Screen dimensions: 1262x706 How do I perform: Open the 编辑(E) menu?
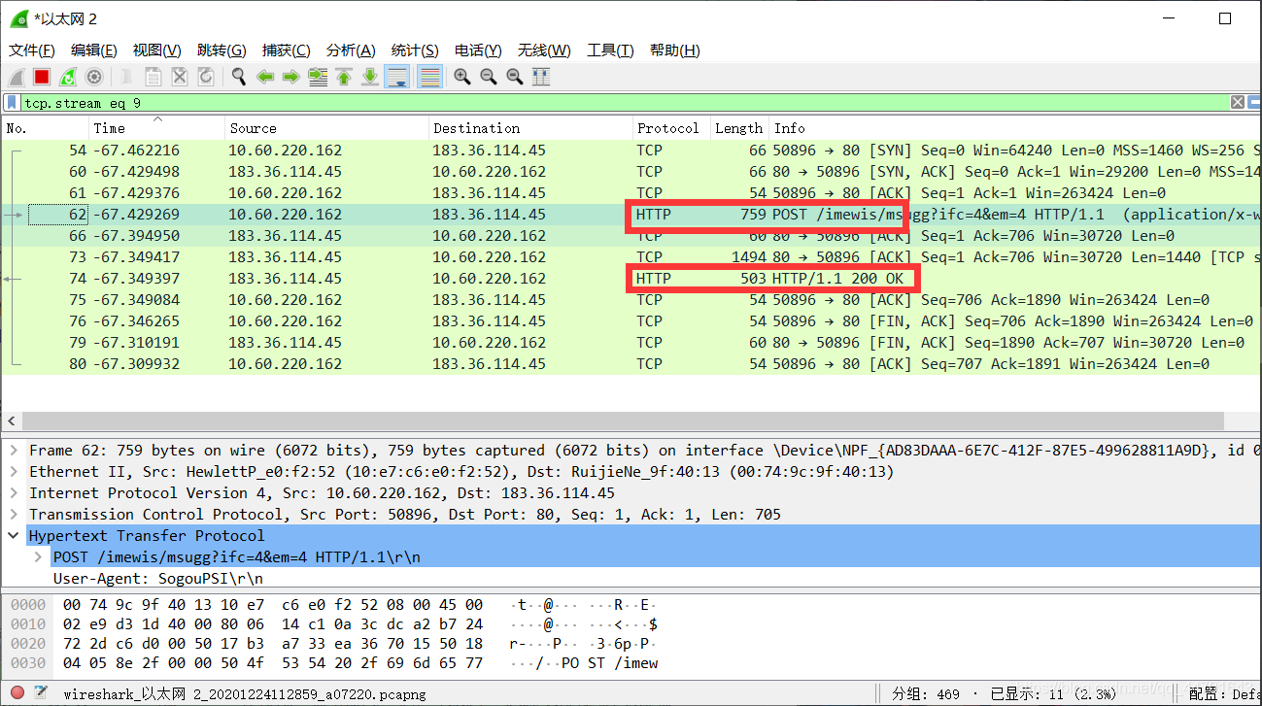[94, 50]
